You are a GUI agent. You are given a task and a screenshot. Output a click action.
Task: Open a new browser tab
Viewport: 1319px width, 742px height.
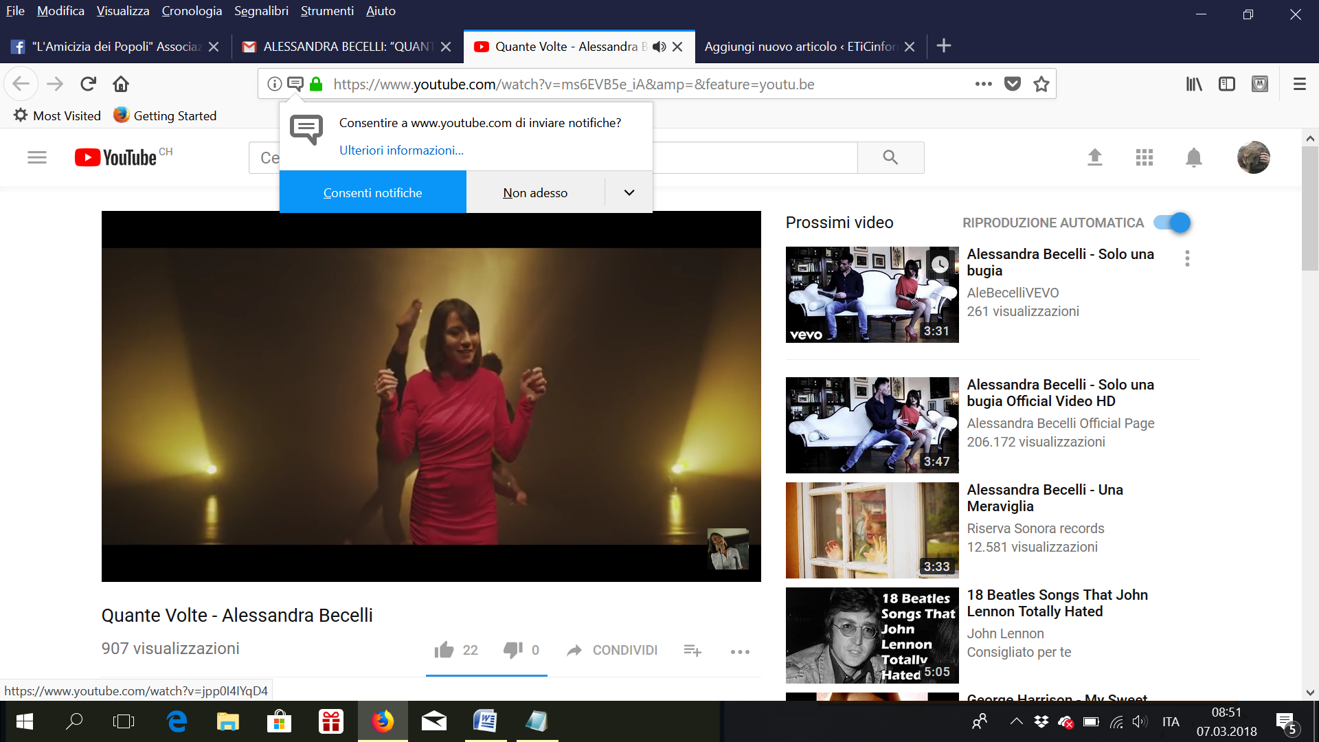(x=944, y=46)
